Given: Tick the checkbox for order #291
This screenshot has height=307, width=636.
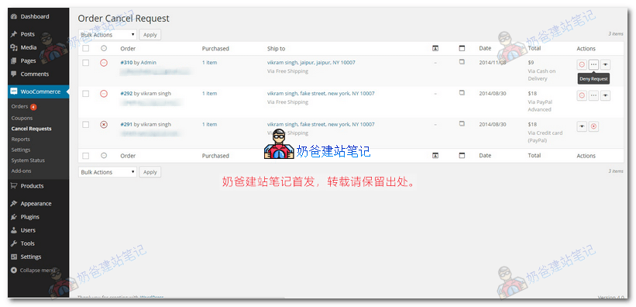Looking at the screenshot, I should pos(85,125).
